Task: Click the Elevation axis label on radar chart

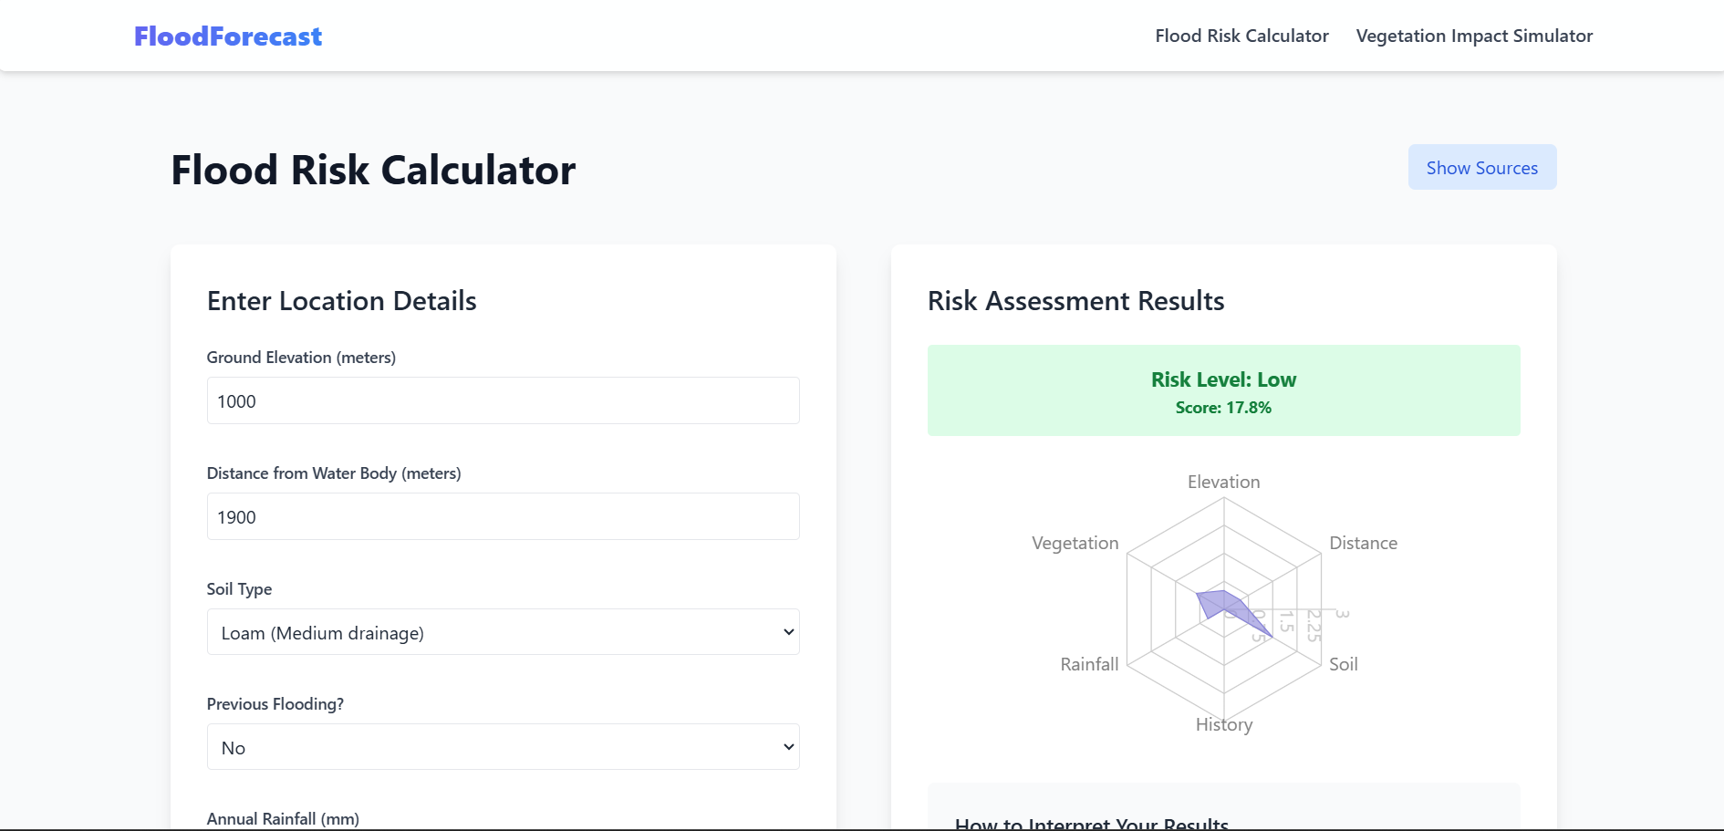Action: (1223, 482)
